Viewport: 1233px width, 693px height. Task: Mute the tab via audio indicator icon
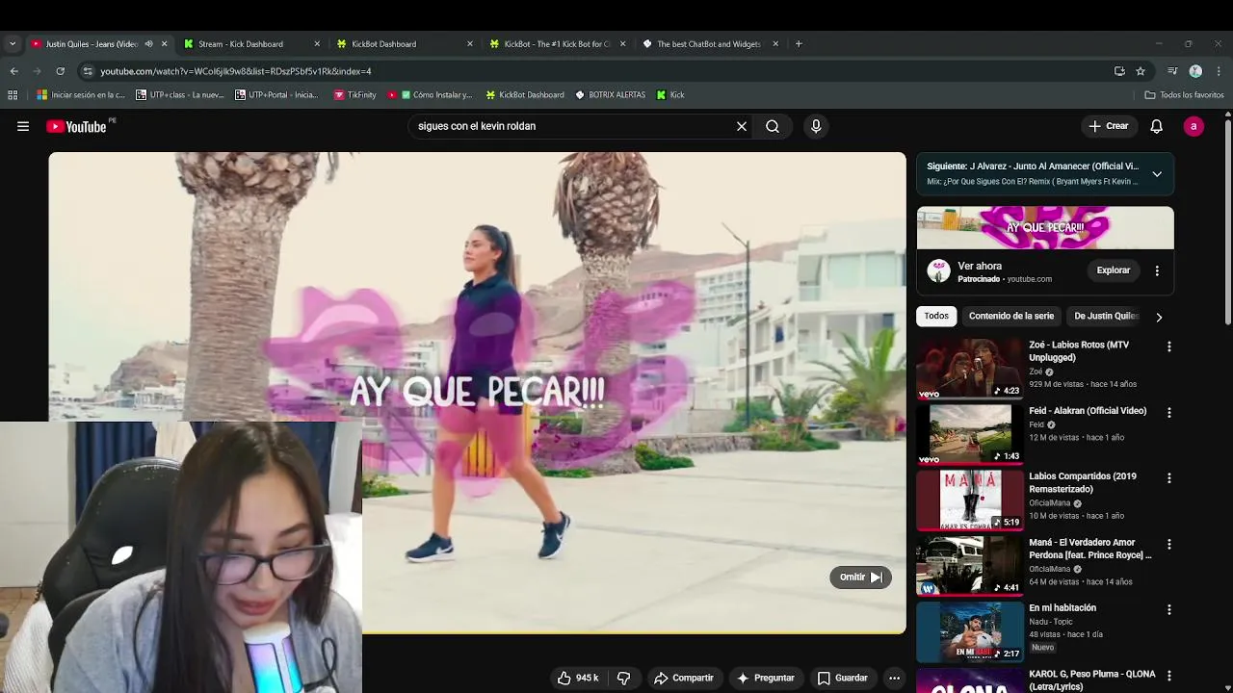(x=148, y=43)
